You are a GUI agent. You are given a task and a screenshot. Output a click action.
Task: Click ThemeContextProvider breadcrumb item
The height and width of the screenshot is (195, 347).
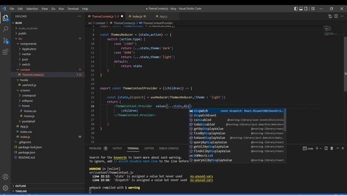156,23
